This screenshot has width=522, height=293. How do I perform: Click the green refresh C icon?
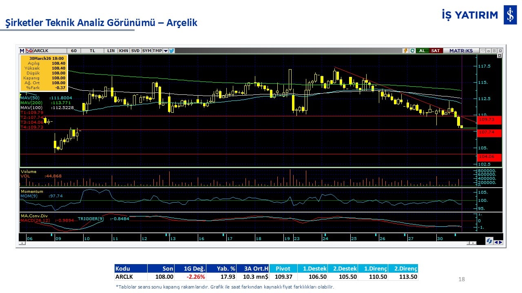[413, 51]
